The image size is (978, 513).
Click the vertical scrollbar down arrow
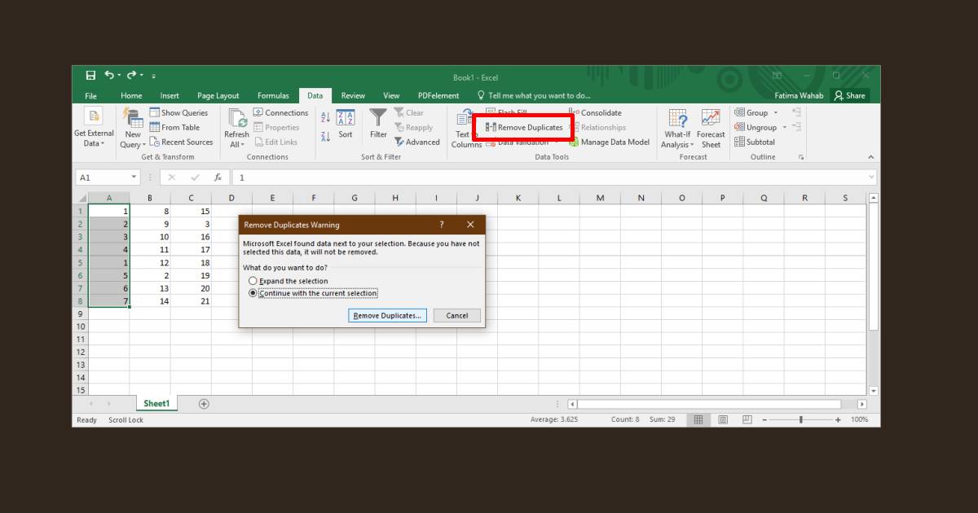tap(874, 391)
